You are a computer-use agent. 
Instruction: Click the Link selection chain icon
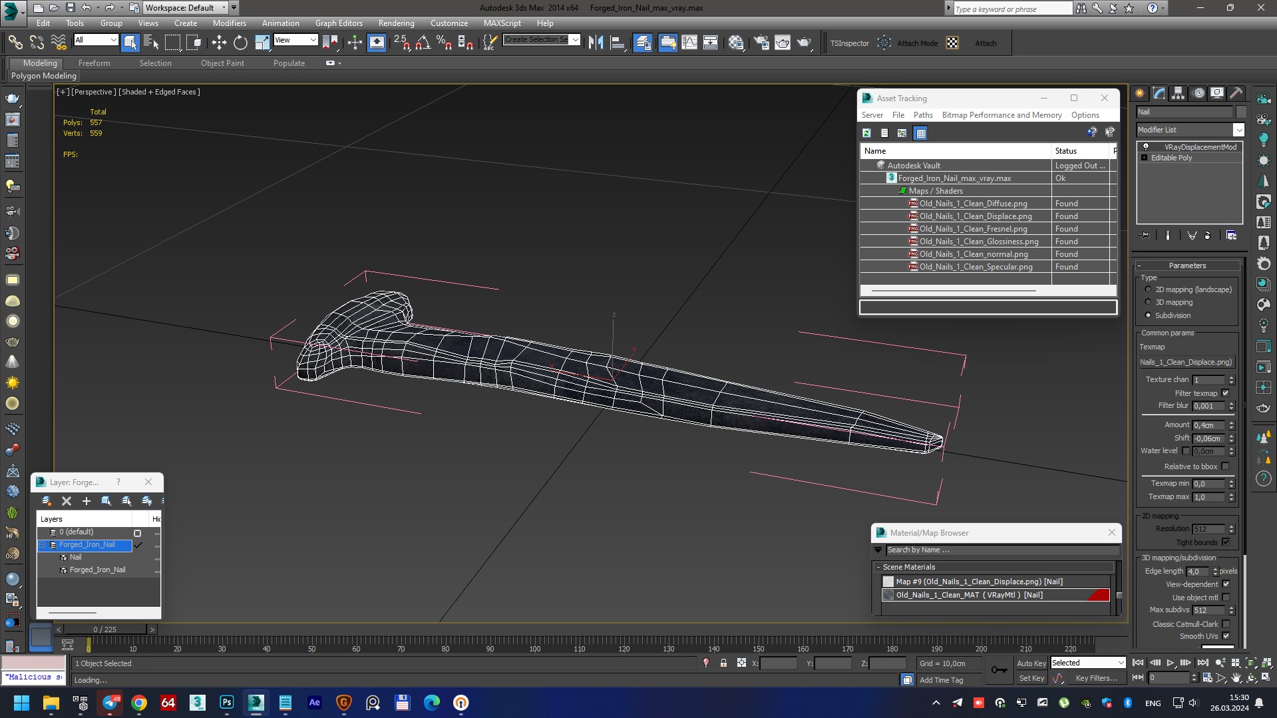click(x=15, y=43)
